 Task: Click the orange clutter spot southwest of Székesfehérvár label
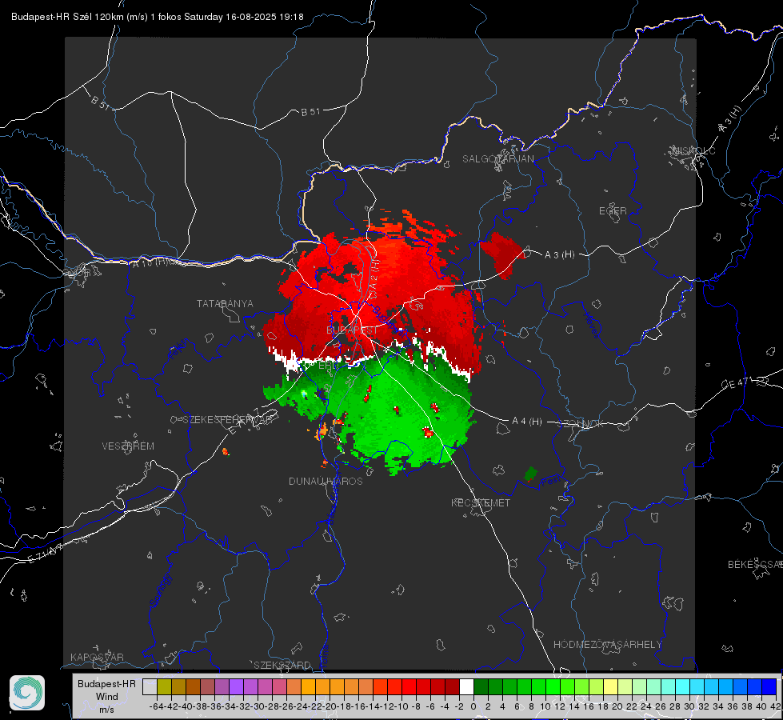click(x=226, y=452)
